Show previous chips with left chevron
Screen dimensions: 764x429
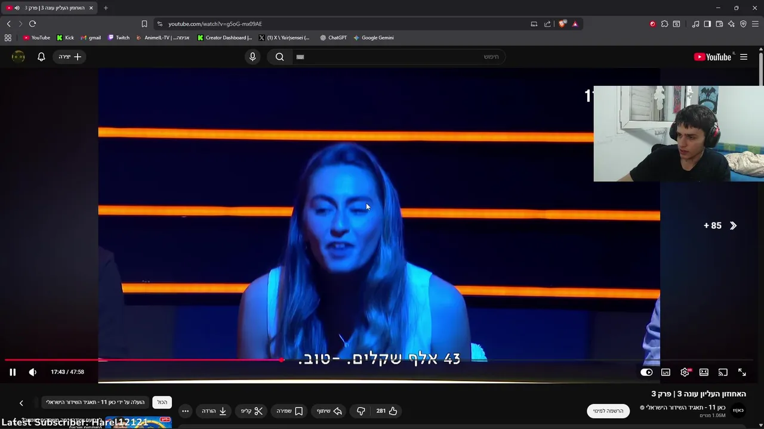point(21,403)
